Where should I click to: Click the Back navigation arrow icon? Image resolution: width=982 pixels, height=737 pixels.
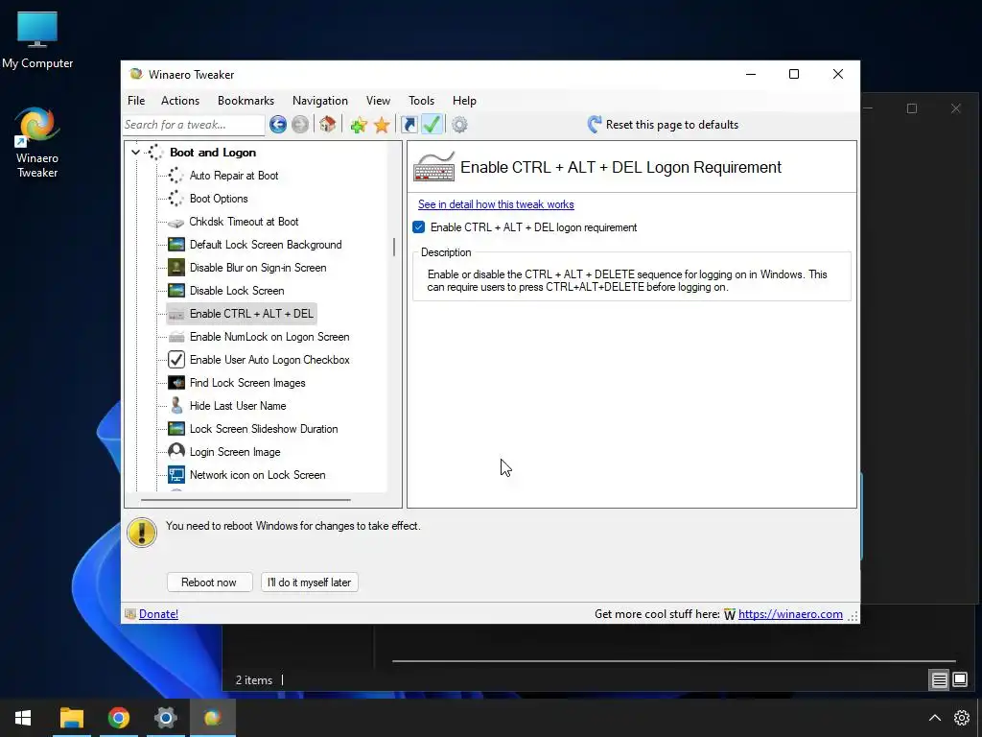278,124
